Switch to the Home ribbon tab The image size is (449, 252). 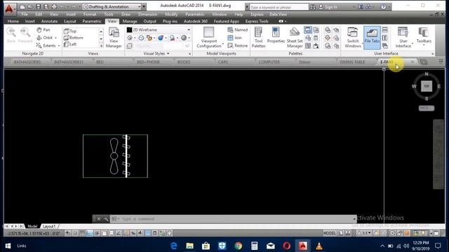[13, 21]
